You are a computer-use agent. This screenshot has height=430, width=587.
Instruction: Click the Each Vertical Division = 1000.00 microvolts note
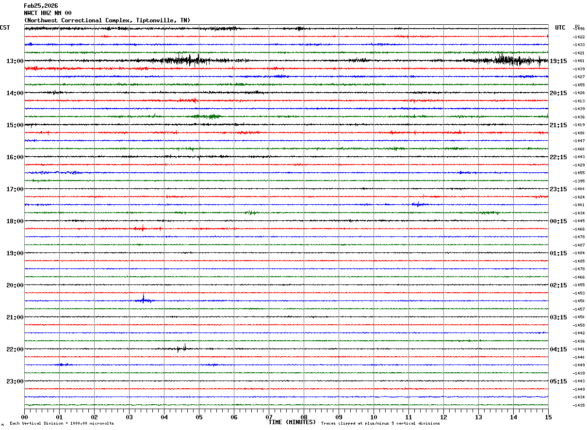(62, 424)
